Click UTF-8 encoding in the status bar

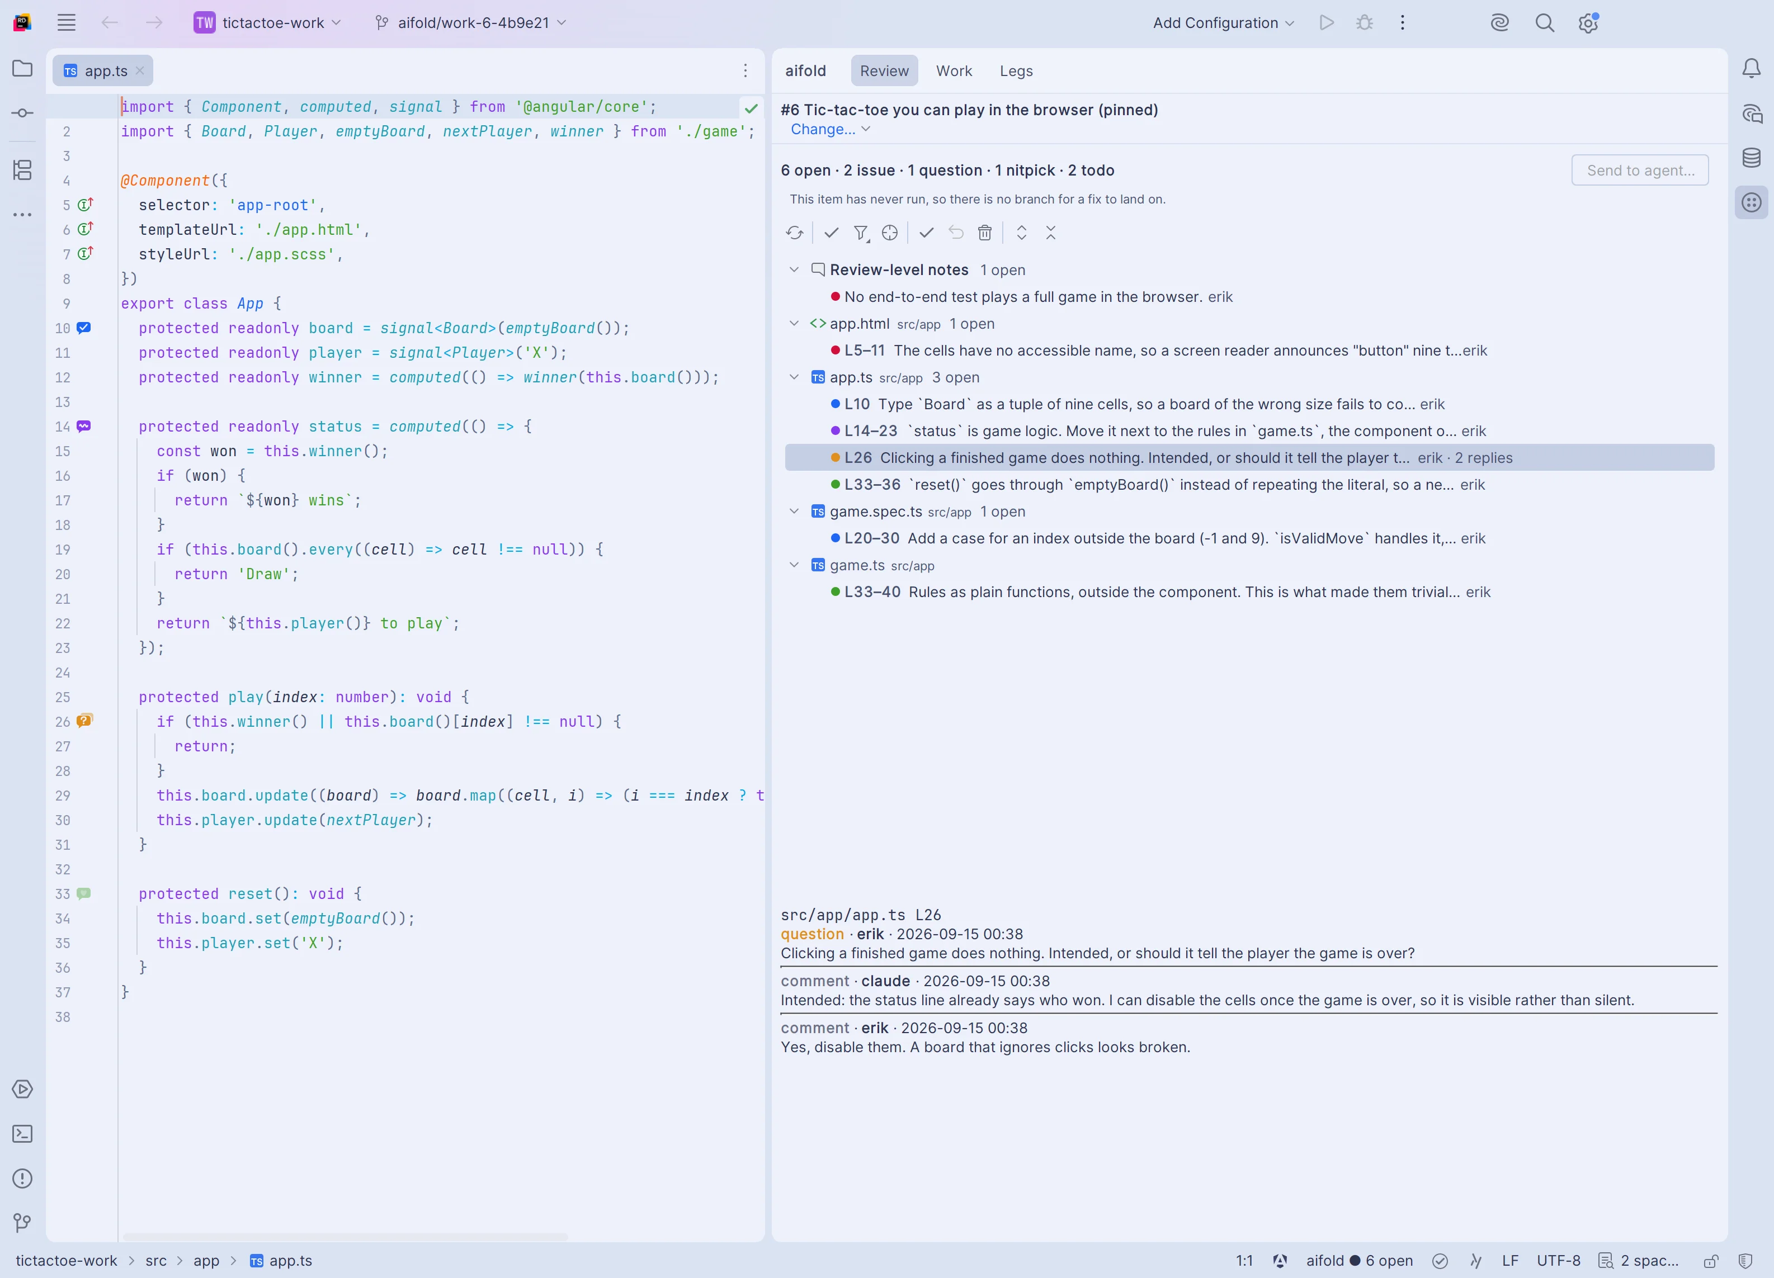pyautogui.click(x=1558, y=1260)
